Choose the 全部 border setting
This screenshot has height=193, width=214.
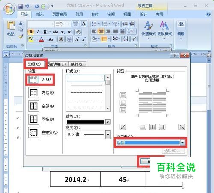pos(41,106)
